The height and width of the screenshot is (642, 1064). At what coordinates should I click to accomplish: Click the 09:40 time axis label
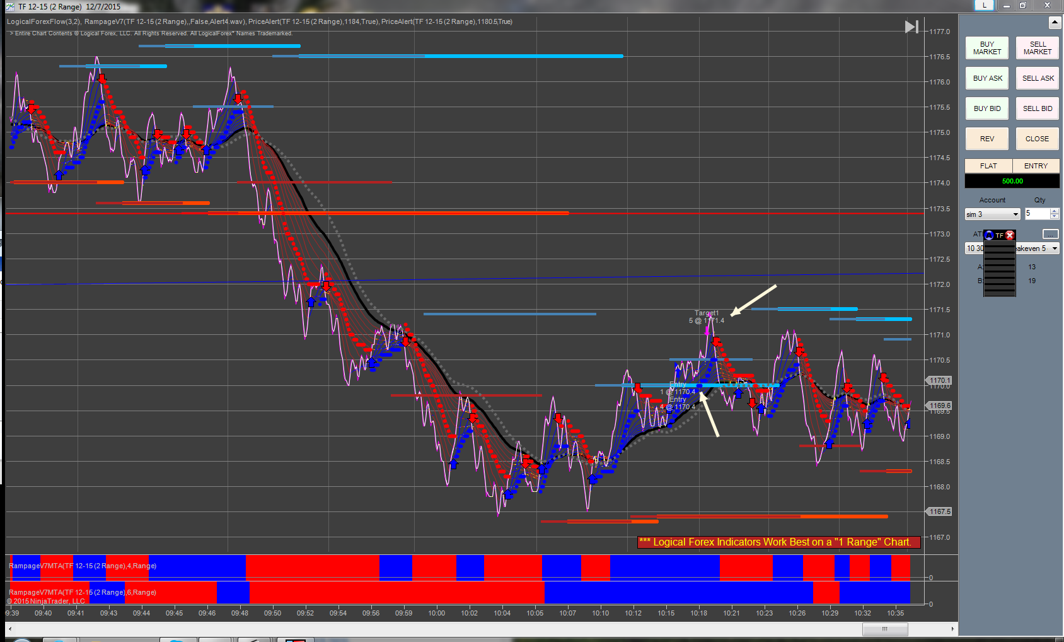[x=43, y=613]
